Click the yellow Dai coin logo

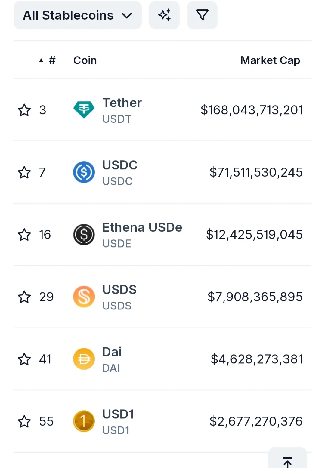tap(84, 359)
